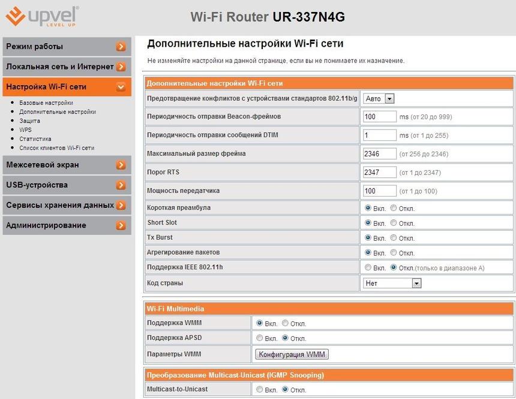Enable Поддержка IEEE 802.11h

coord(368,268)
